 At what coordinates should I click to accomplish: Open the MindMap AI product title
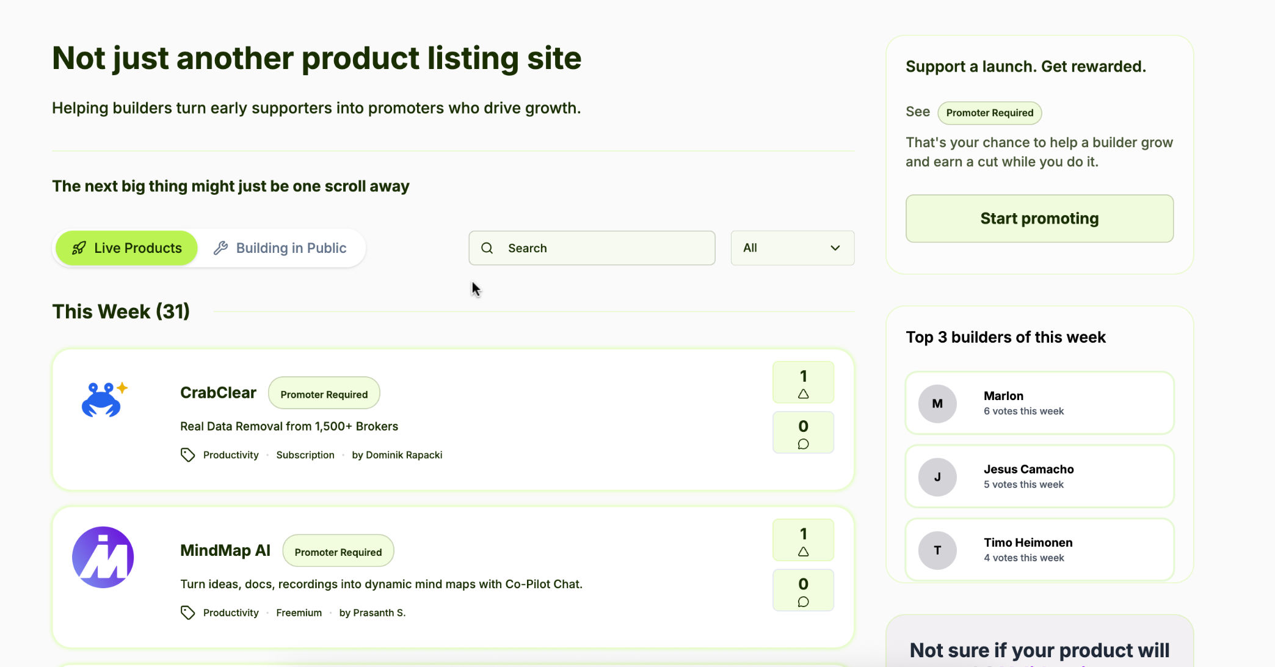(225, 550)
